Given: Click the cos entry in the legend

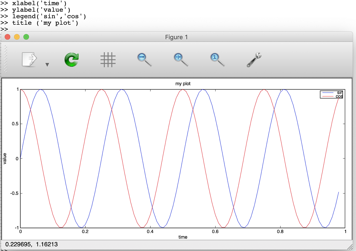Looking at the screenshot, I should pos(339,96).
